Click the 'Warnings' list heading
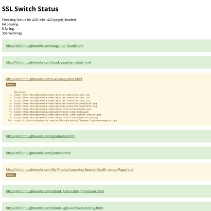The width and height of the screenshot is (211, 211). pyautogui.click(x=20, y=92)
